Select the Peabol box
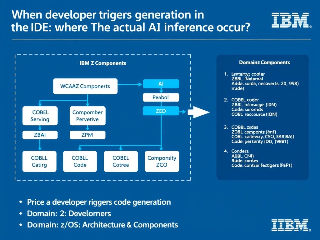 pos(161,97)
